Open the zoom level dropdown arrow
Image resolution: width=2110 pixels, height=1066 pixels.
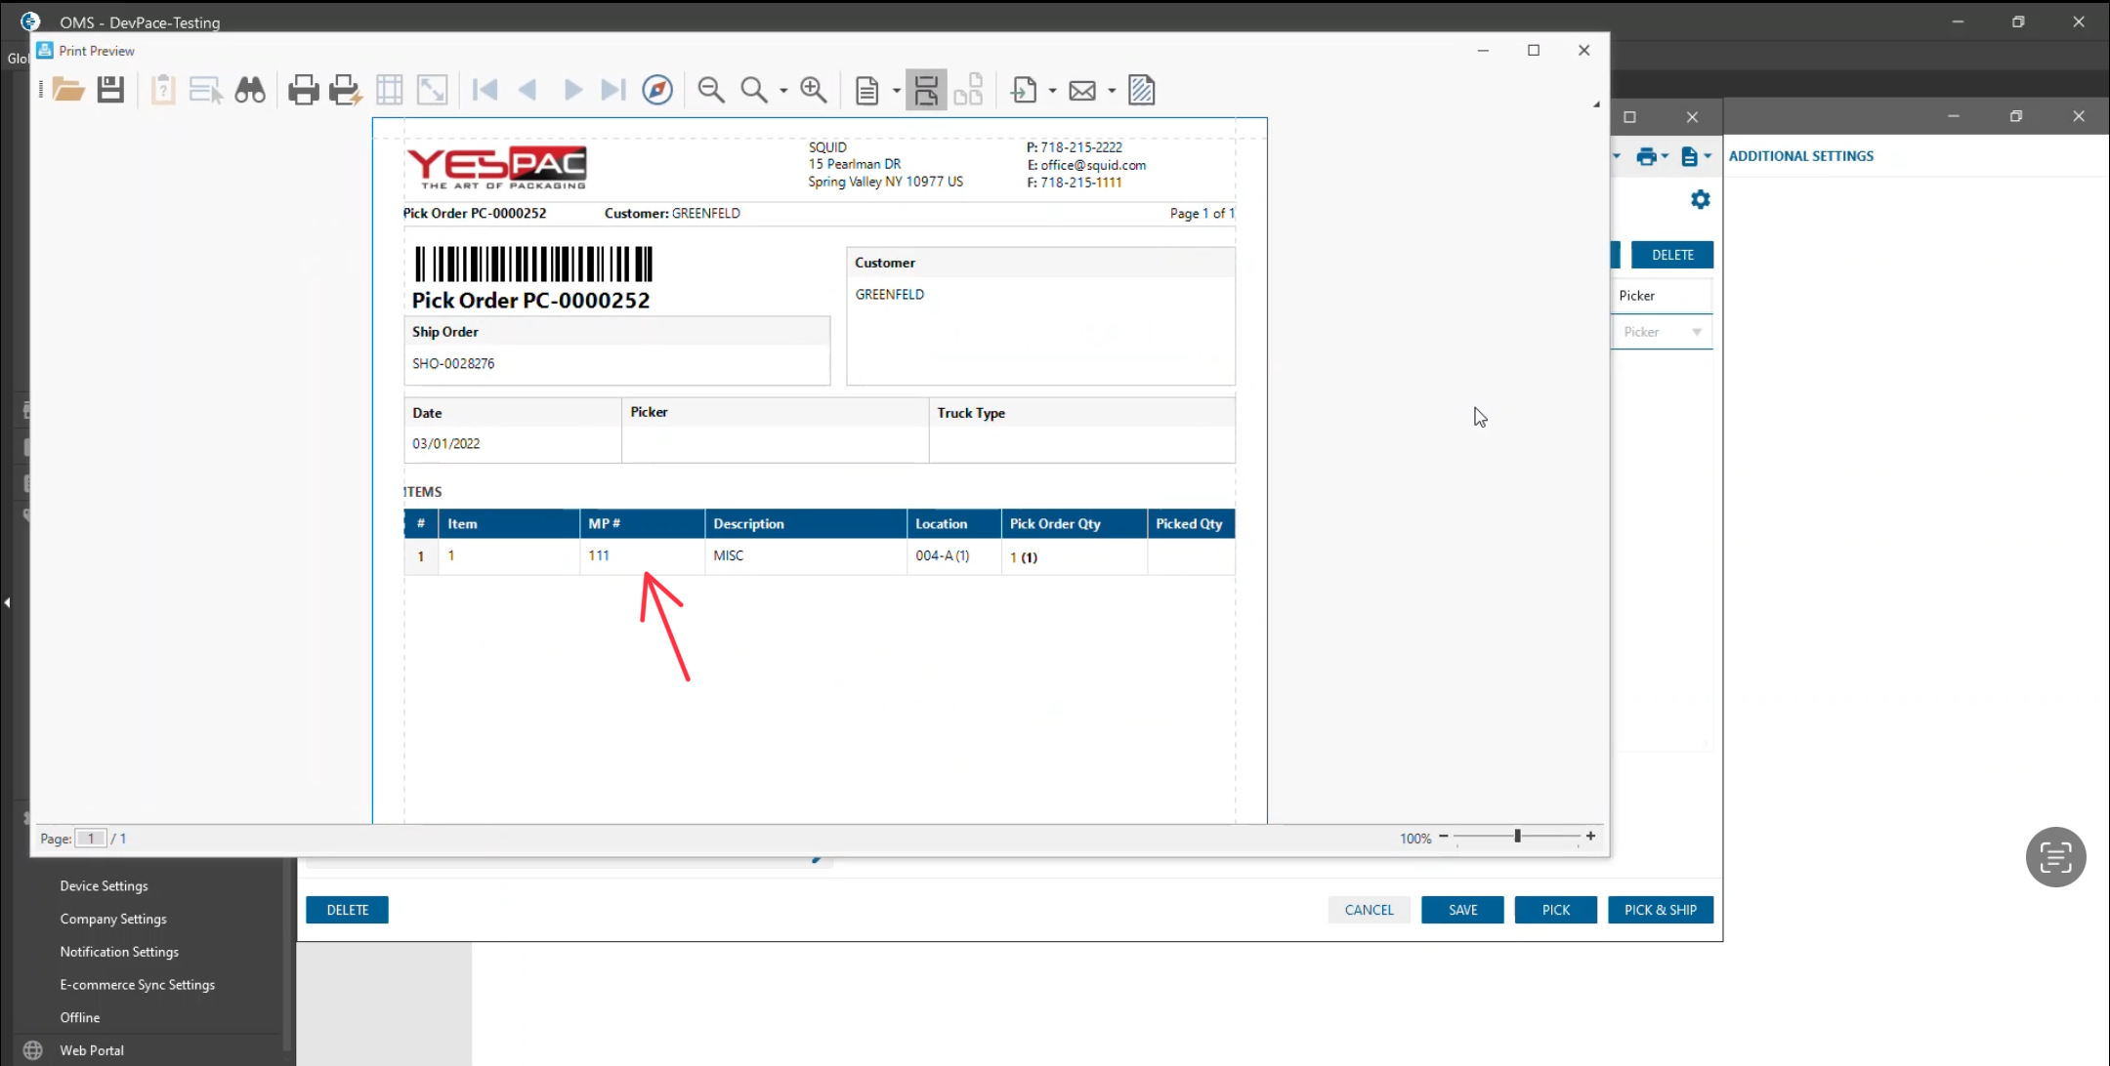(x=783, y=91)
